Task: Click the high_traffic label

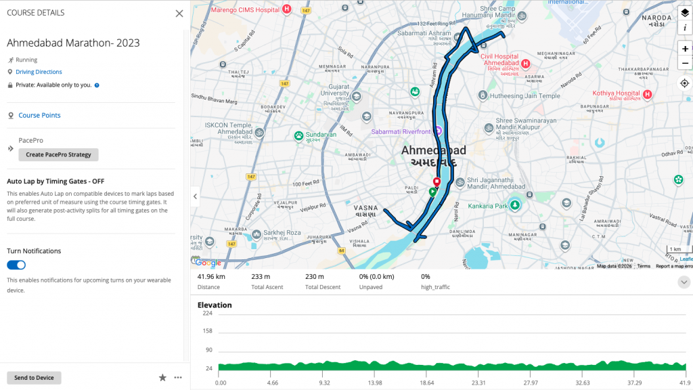Action: (435, 287)
